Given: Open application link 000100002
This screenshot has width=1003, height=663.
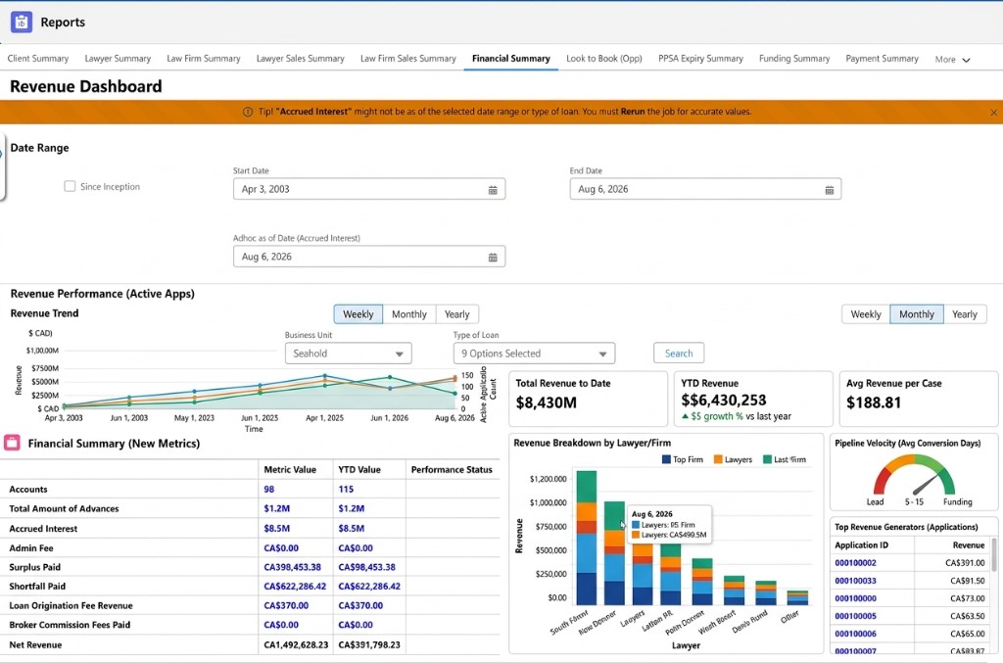Looking at the screenshot, I should click(855, 563).
